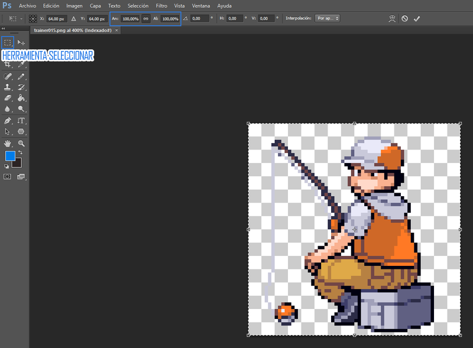Toggle relative positioning triangle between X and Y

click(x=74, y=18)
